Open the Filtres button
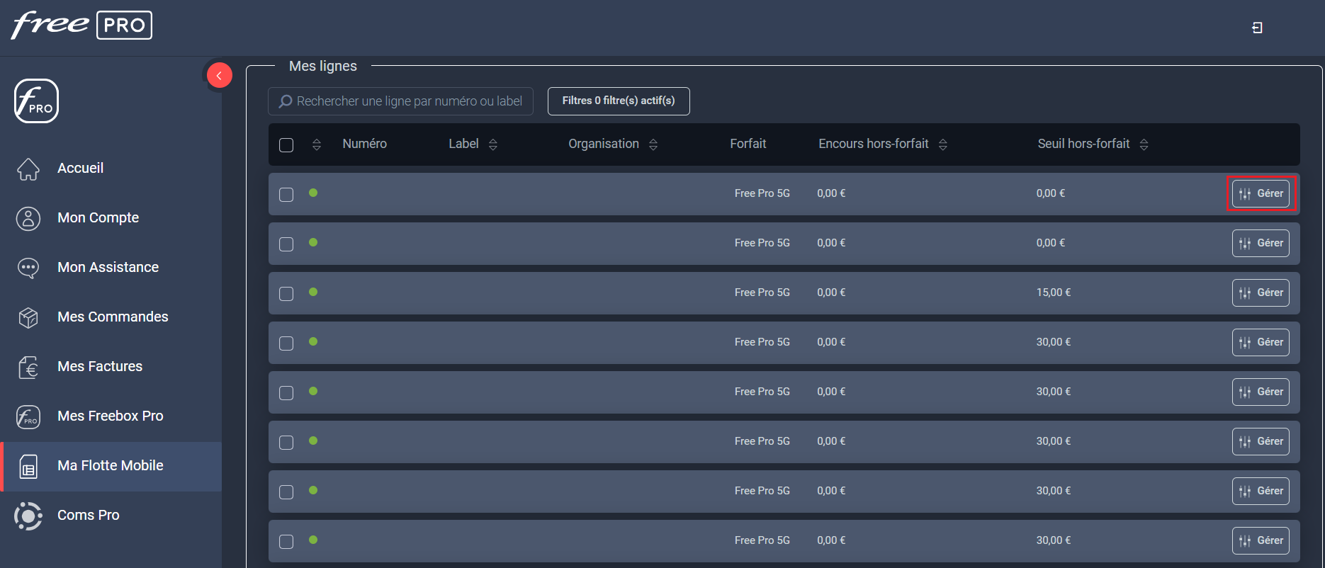The height and width of the screenshot is (568, 1325). coord(619,101)
